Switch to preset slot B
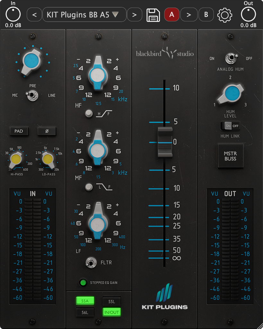 click(206, 14)
